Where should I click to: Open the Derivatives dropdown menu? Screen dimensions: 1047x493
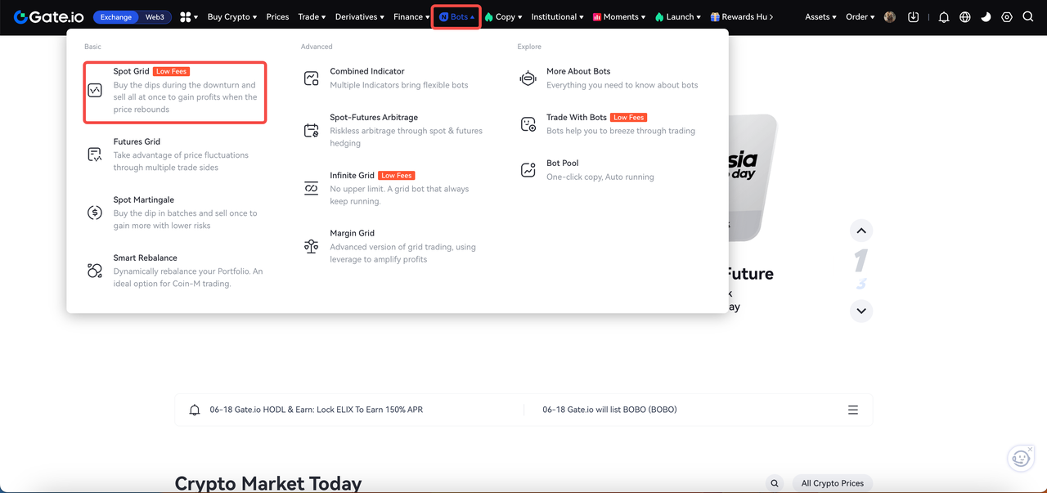pyautogui.click(x=359, y=17)
